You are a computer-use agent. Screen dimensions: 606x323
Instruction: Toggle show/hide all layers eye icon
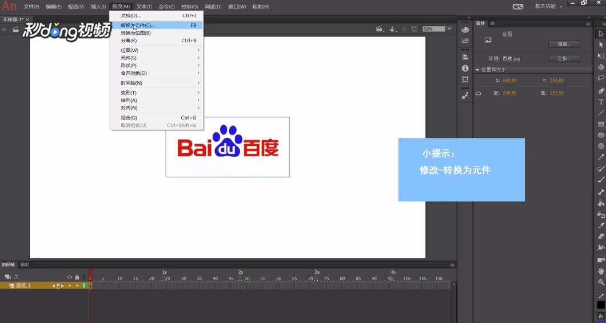click(70, 277)
